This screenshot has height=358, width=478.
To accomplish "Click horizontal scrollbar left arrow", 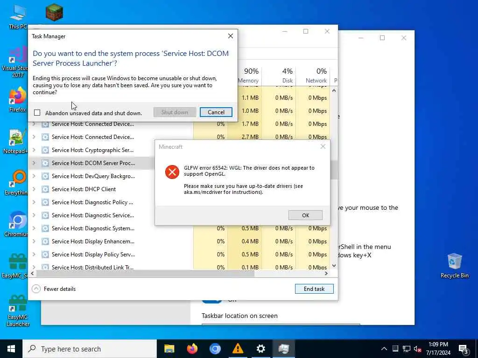I will click(x=32, y=273).
